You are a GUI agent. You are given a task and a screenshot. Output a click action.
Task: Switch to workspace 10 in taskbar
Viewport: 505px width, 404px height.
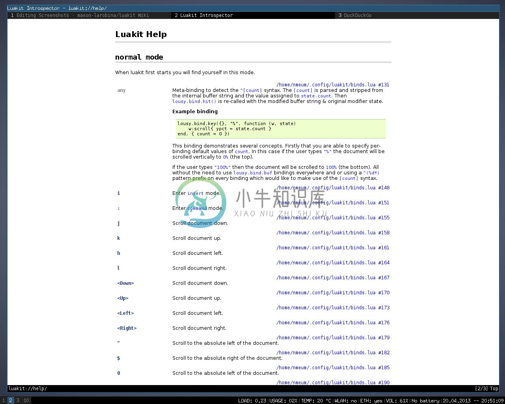coord(26,400)
